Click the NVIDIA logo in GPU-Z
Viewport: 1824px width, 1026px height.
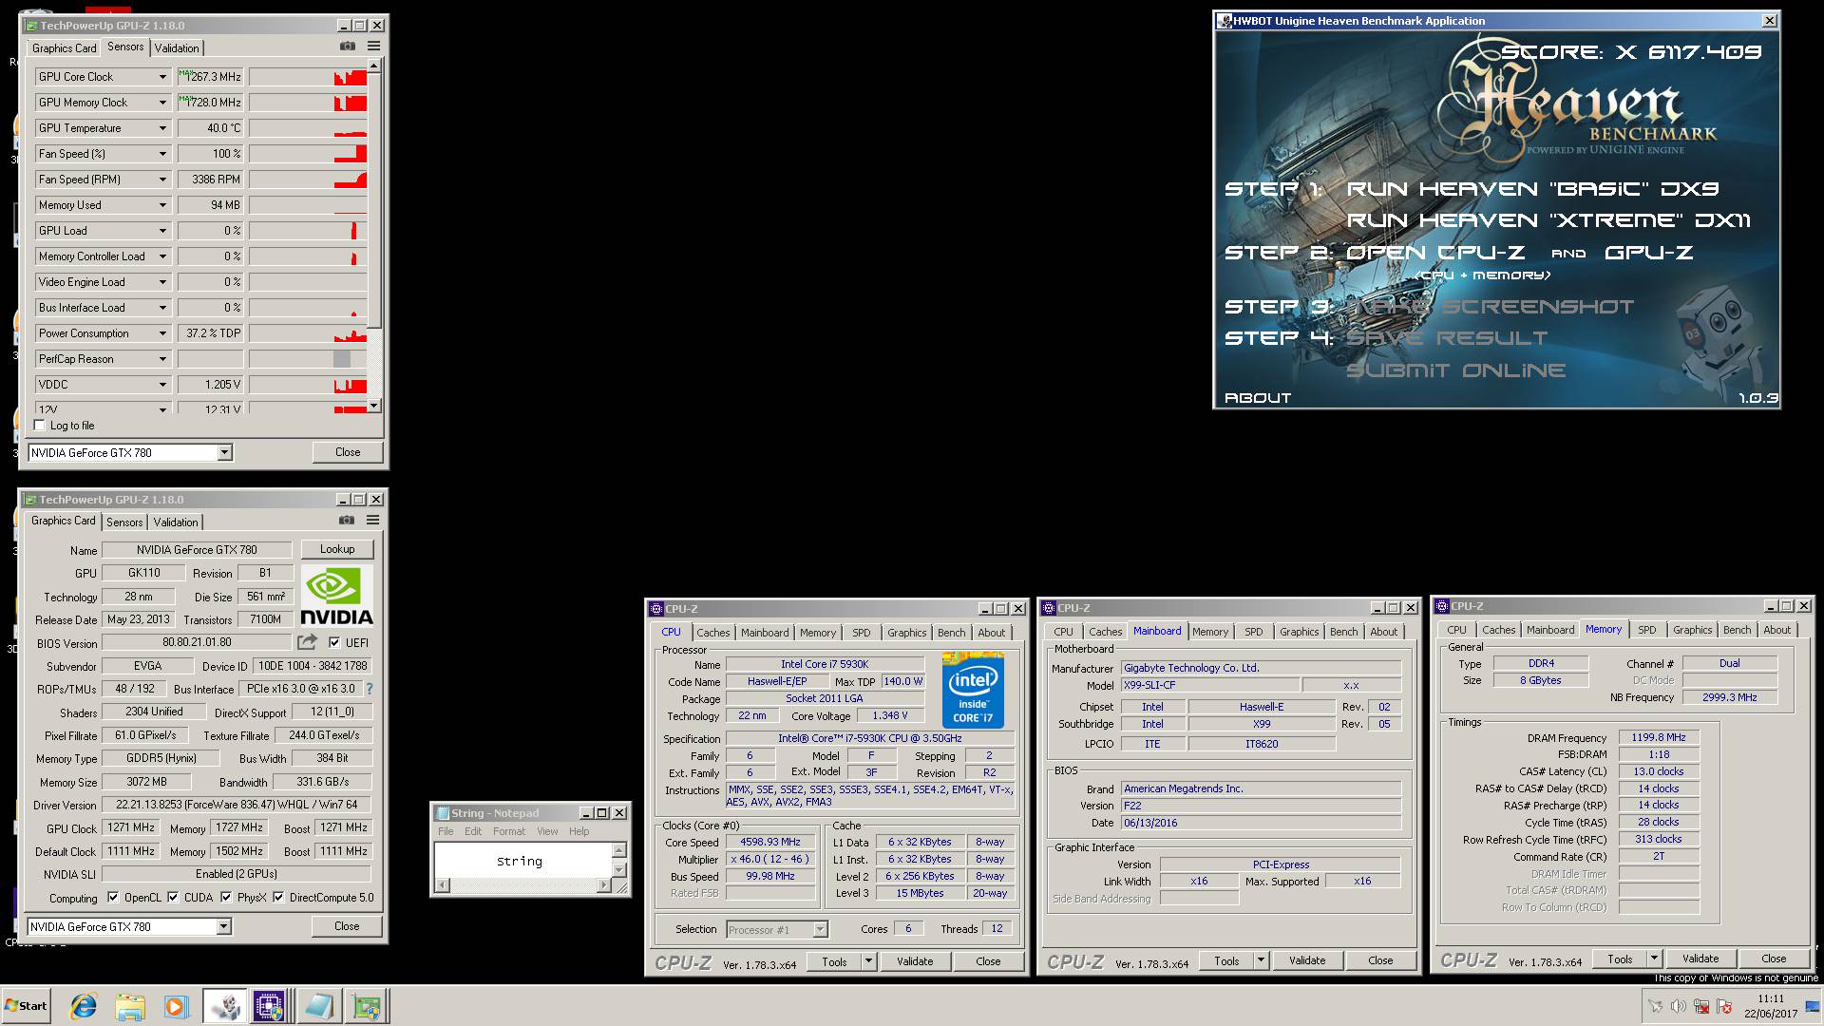point(336,596)
